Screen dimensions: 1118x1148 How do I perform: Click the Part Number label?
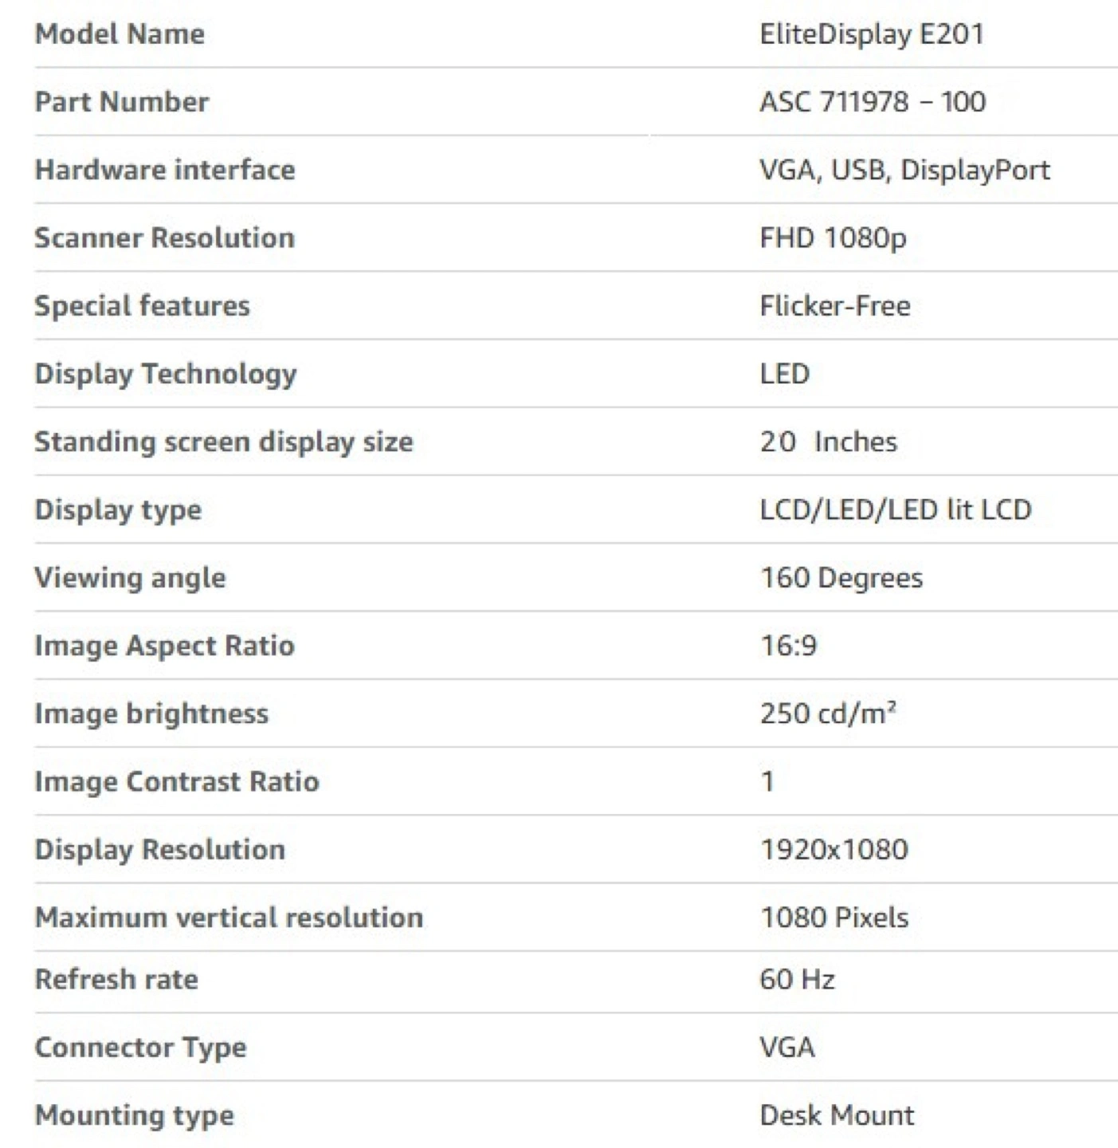coord(122,102)
